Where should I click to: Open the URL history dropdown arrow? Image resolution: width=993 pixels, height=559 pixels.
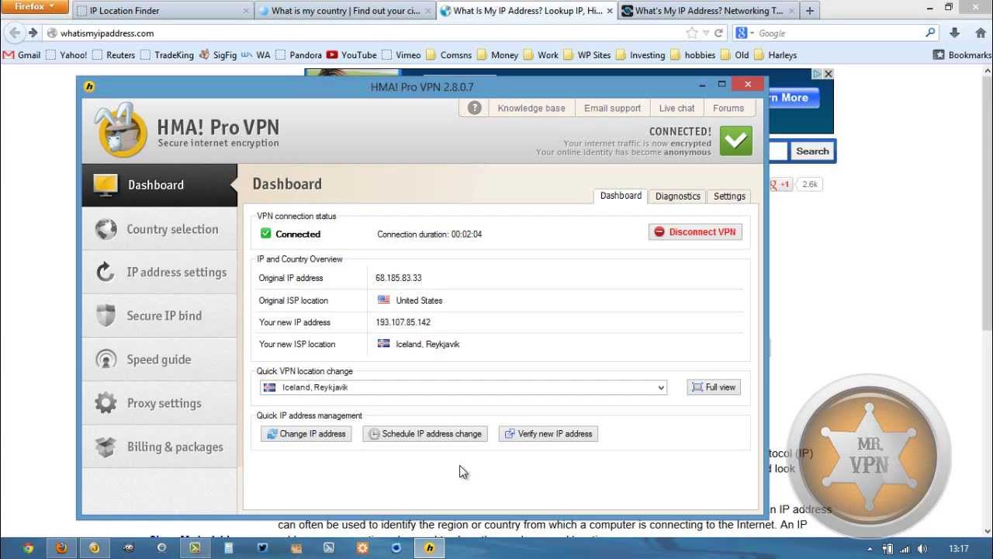coord(706,33)
